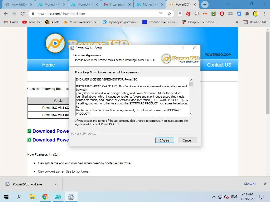Click the license agreement scrollbar thumb

[191, 84]
